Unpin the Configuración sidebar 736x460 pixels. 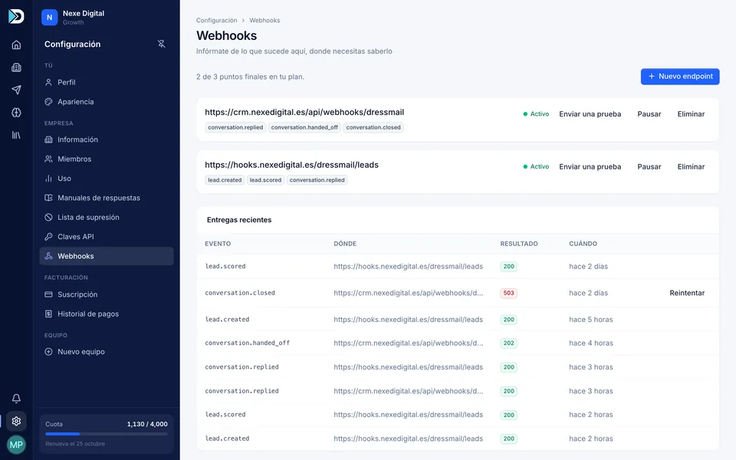[x=162, y=44]
